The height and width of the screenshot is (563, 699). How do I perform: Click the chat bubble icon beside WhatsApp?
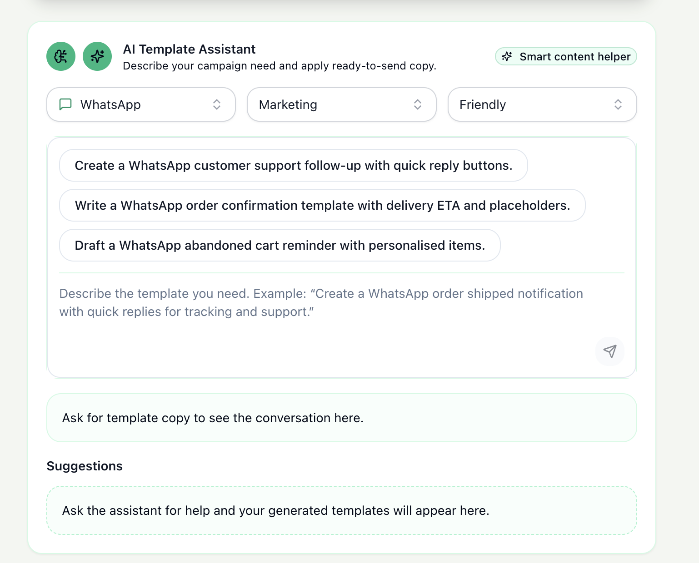pyautogui.click(x=65, y=104)
